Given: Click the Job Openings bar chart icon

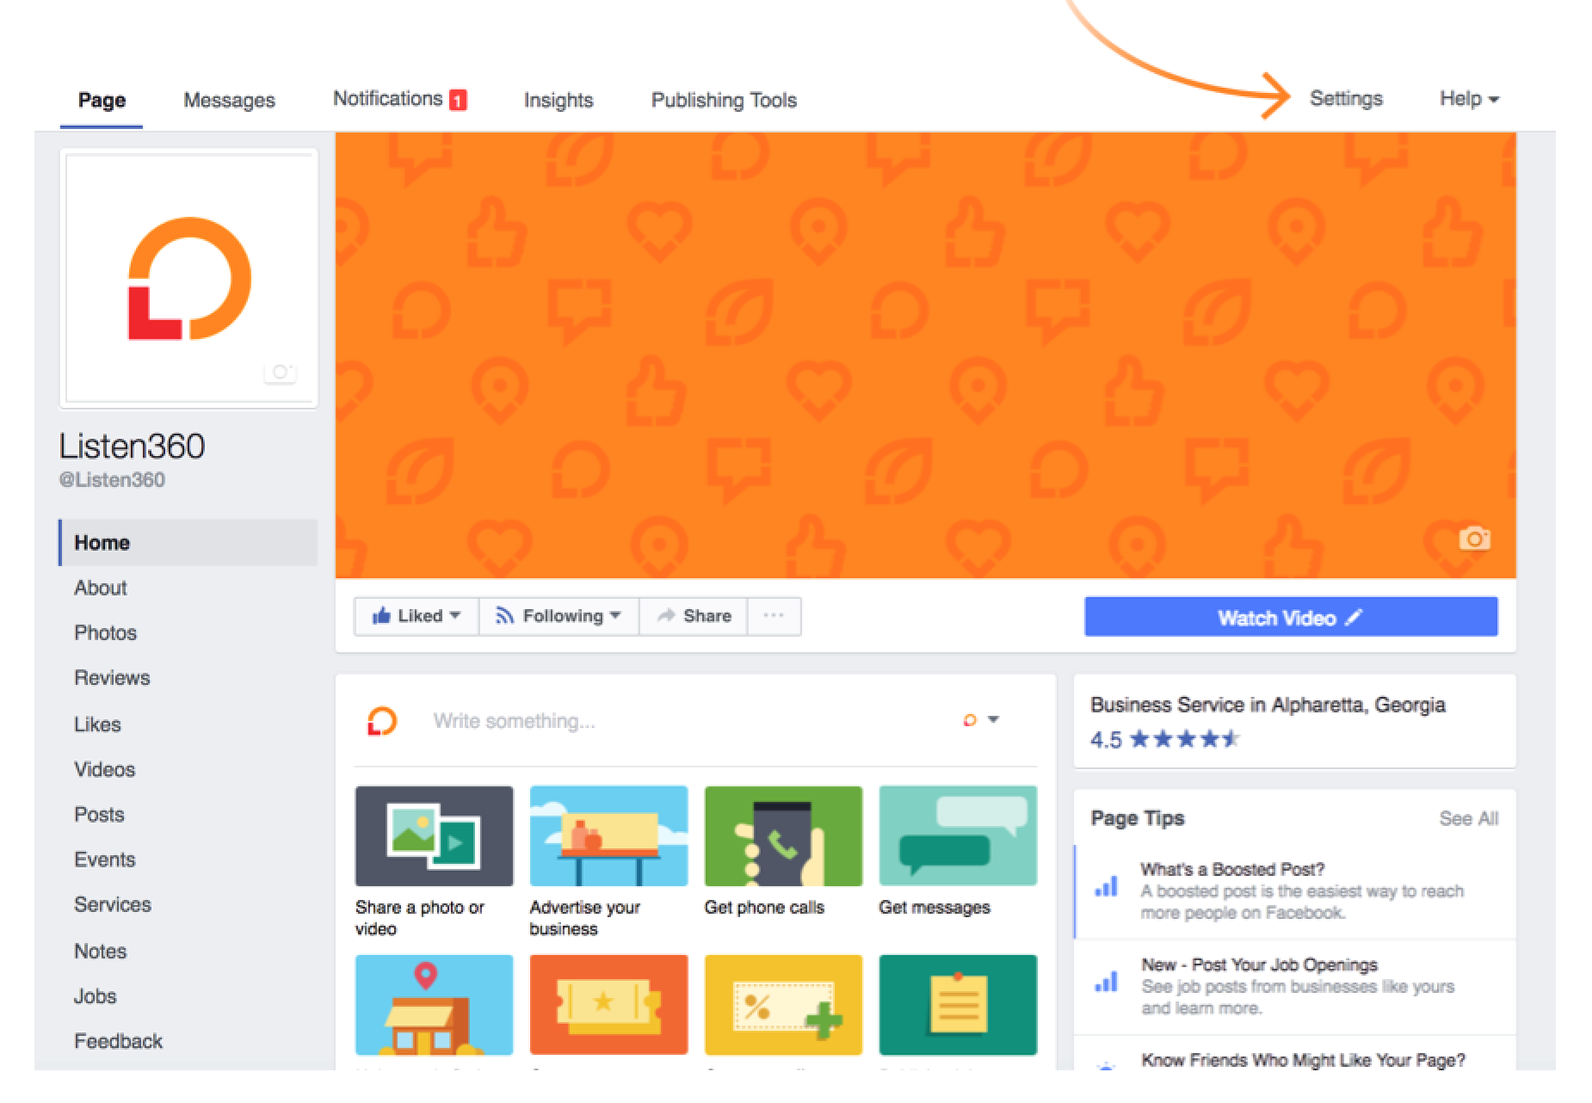Looking at the screenshot, I should pyautogui.click(x=1106, y=982).
